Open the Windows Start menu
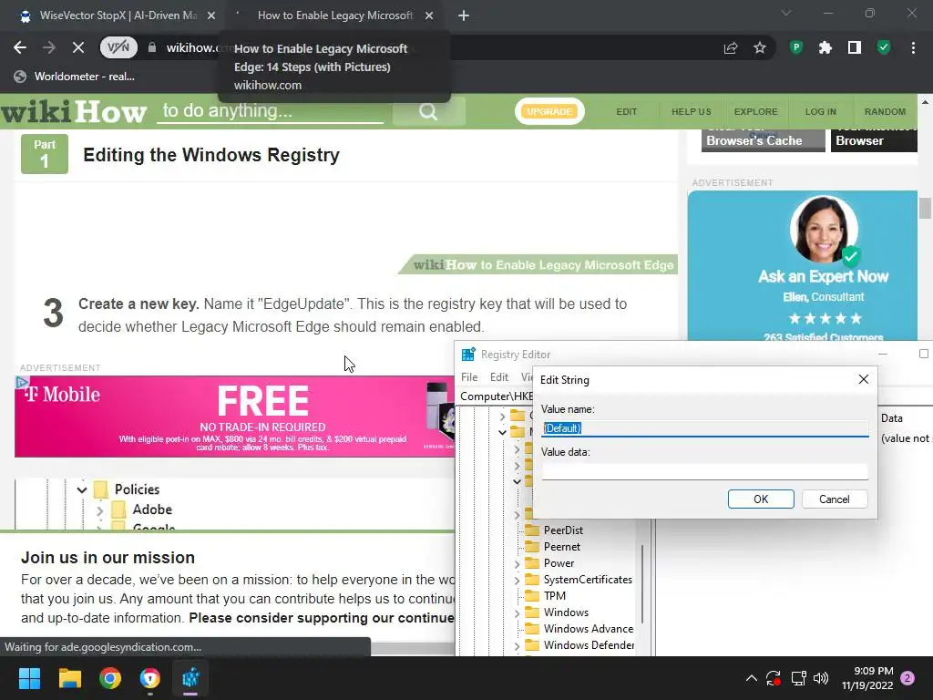This screenshot has width=933, height=700. pyautogui.click(x=29, y=678)
